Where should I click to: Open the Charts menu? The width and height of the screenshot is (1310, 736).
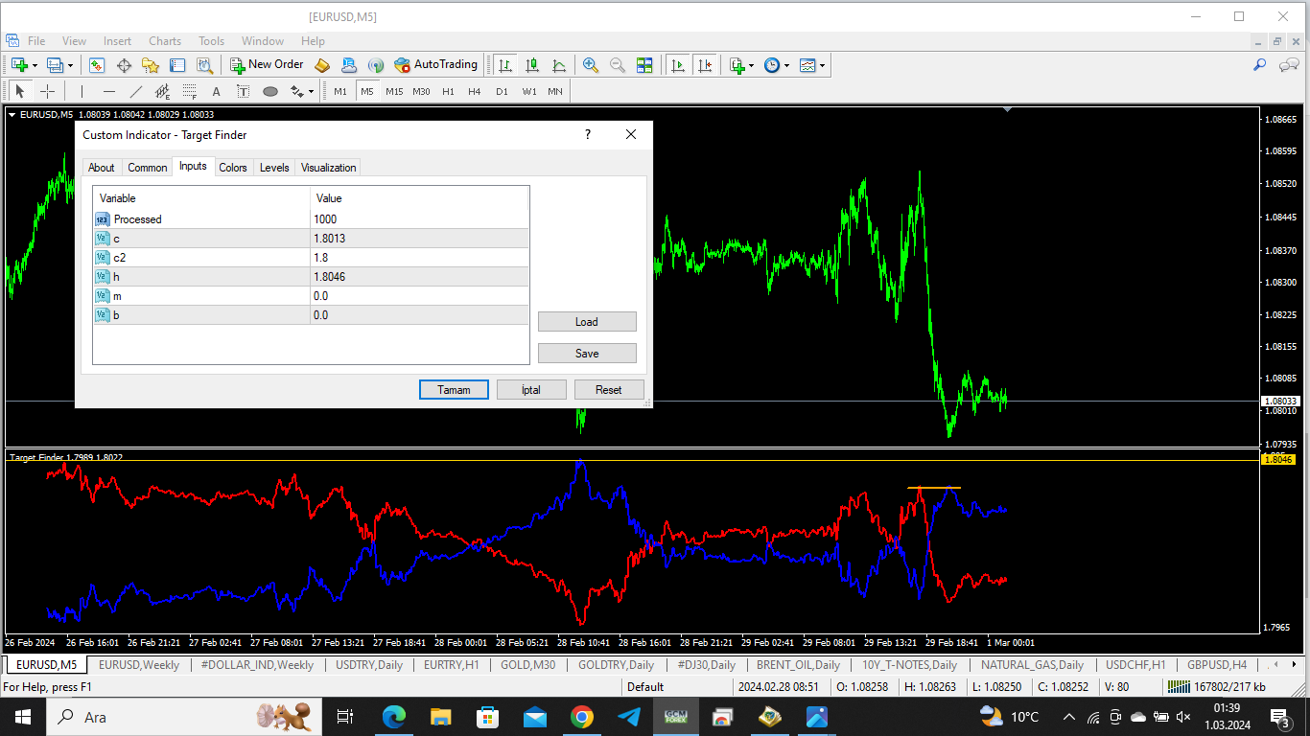(165, 41)
